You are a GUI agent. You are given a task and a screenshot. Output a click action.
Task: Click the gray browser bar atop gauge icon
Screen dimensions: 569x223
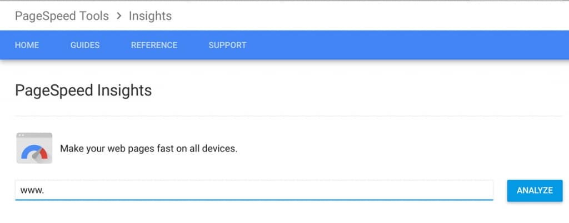(34, 135)
